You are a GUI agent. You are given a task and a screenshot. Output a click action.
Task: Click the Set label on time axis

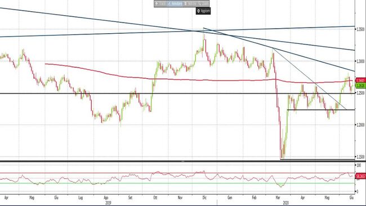(130, 198)
